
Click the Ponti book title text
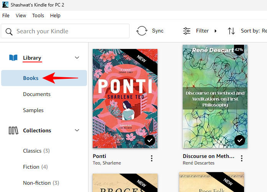tap(100, 156)
